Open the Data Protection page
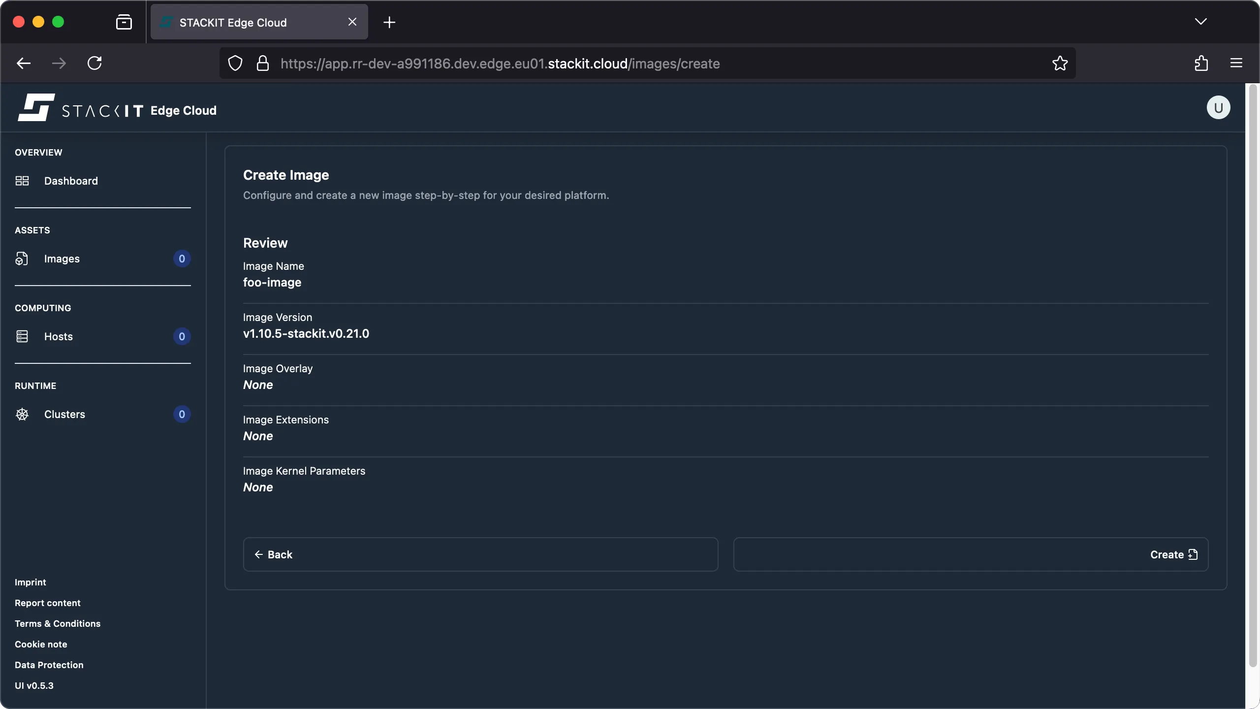 click(49, 665)
